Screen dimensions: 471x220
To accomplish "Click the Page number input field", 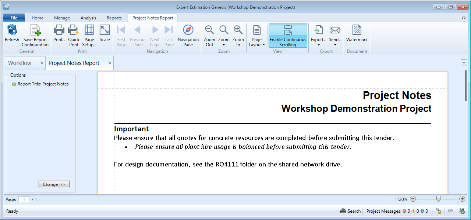I will click(24, 199).
